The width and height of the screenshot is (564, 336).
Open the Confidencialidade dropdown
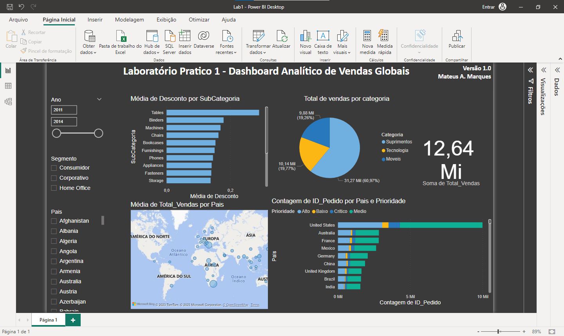[x=419, y=42]
